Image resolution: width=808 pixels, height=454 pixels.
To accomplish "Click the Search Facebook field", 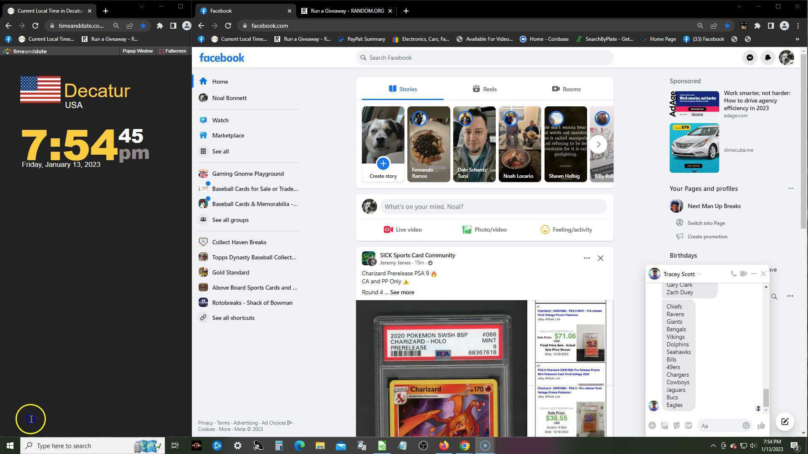I will pos(484,58).
